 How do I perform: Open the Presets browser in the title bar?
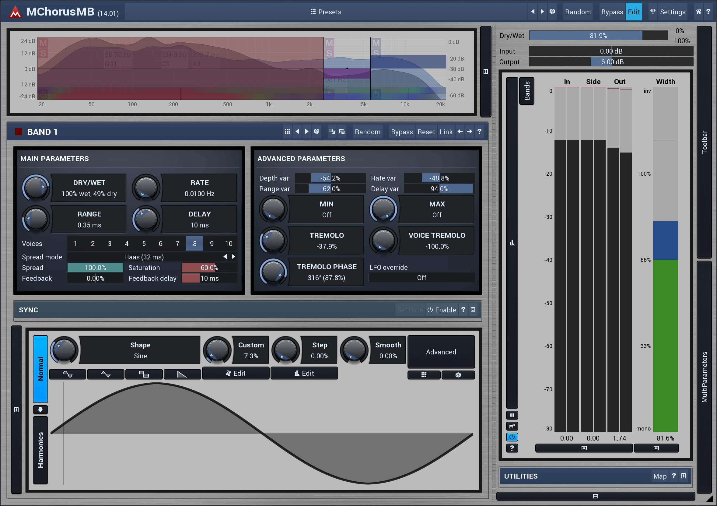[x=326, y=12]
